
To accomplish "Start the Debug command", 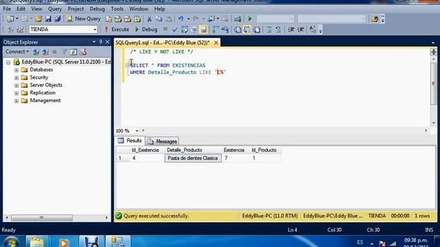I will coord(146,30).
